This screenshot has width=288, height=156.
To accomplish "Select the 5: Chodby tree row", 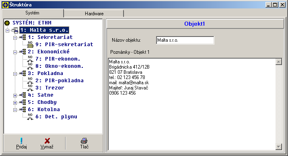I will tap(42, 102).
